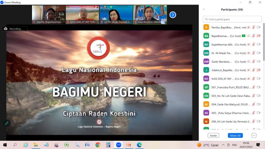Viewport: 265px width, 149px height.
Task: Show next video thumbnails with the blue arrow
Action: tap(173, 15)
